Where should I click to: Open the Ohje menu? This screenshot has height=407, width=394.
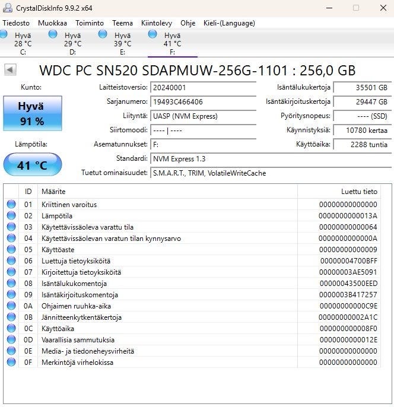(188, 23)
